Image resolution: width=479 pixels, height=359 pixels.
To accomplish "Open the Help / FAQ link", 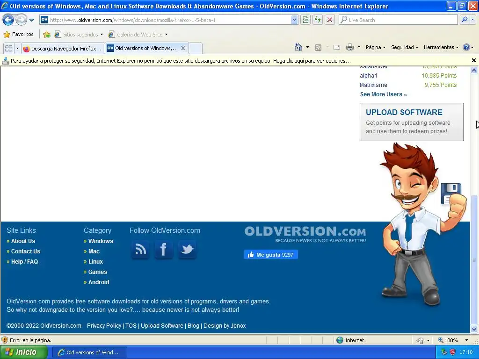I will click(x=24, y=262).
